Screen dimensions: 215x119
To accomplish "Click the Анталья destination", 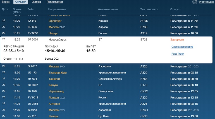I will 54,104.
